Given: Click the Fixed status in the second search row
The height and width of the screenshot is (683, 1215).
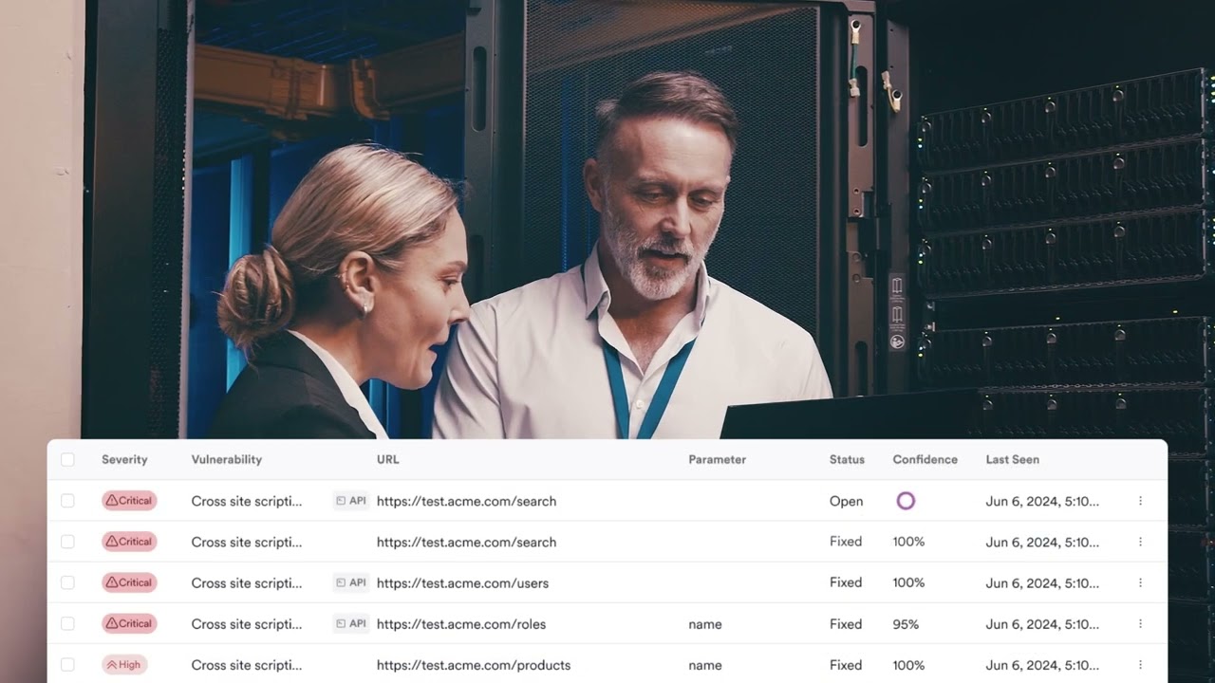Looking at the screenshot, I should click(845, 542).
